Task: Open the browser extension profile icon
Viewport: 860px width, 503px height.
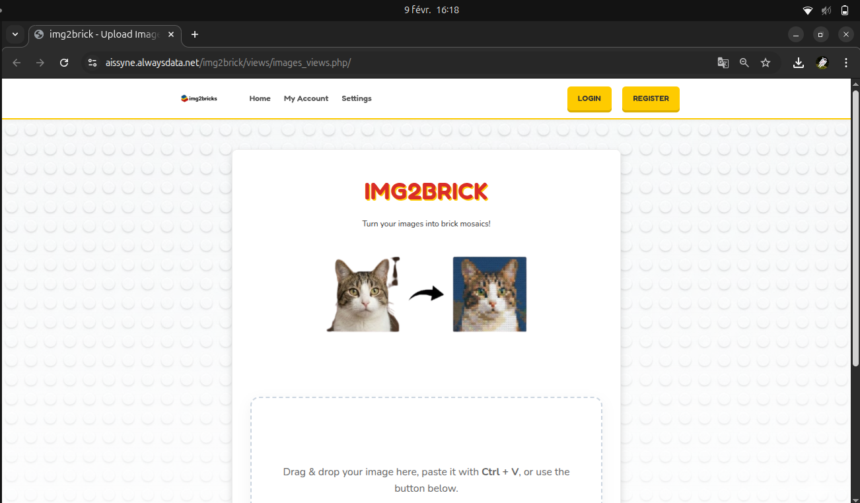Action: [822, 63]
